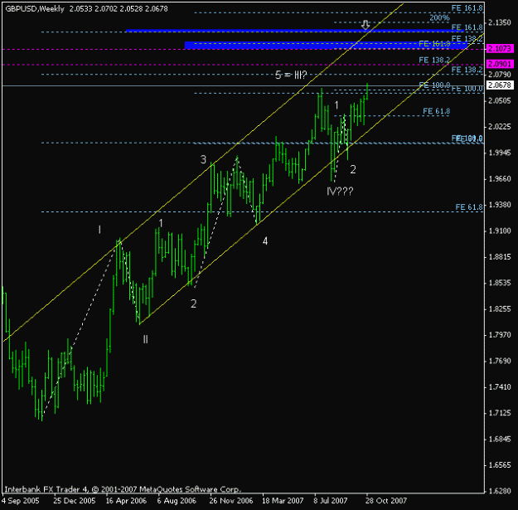The height and width of the screenshot is (510, 518).
Task: Click the 1.9380 price axis label
Action: click(500, 205)
